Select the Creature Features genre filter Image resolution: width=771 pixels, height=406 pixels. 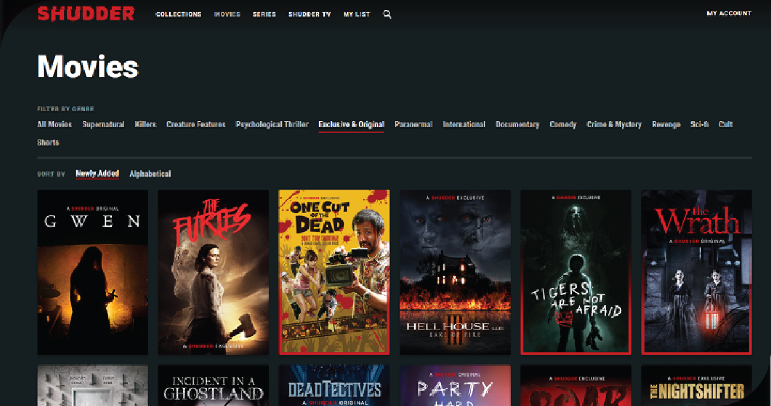(x=196, y=125)
